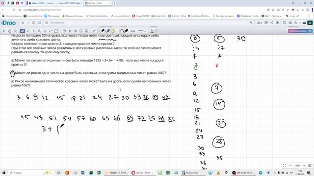
Task: Pick the hand pan tool
Action: coord(9,31)
